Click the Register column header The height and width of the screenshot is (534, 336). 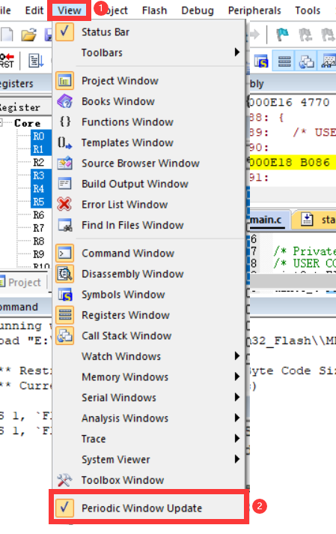(25, 107)
